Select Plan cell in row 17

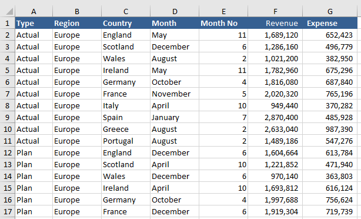[34, 211]
